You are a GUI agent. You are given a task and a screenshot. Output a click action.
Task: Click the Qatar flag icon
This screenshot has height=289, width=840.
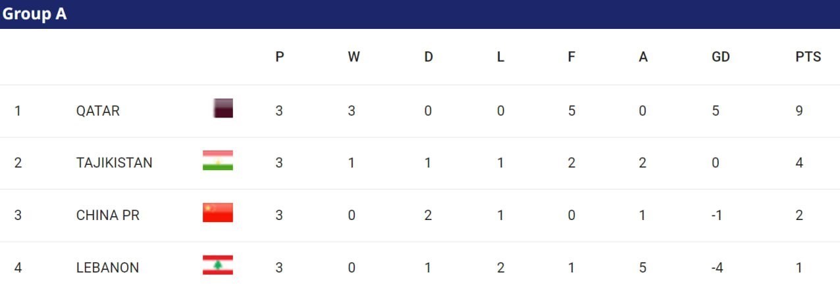223,108
